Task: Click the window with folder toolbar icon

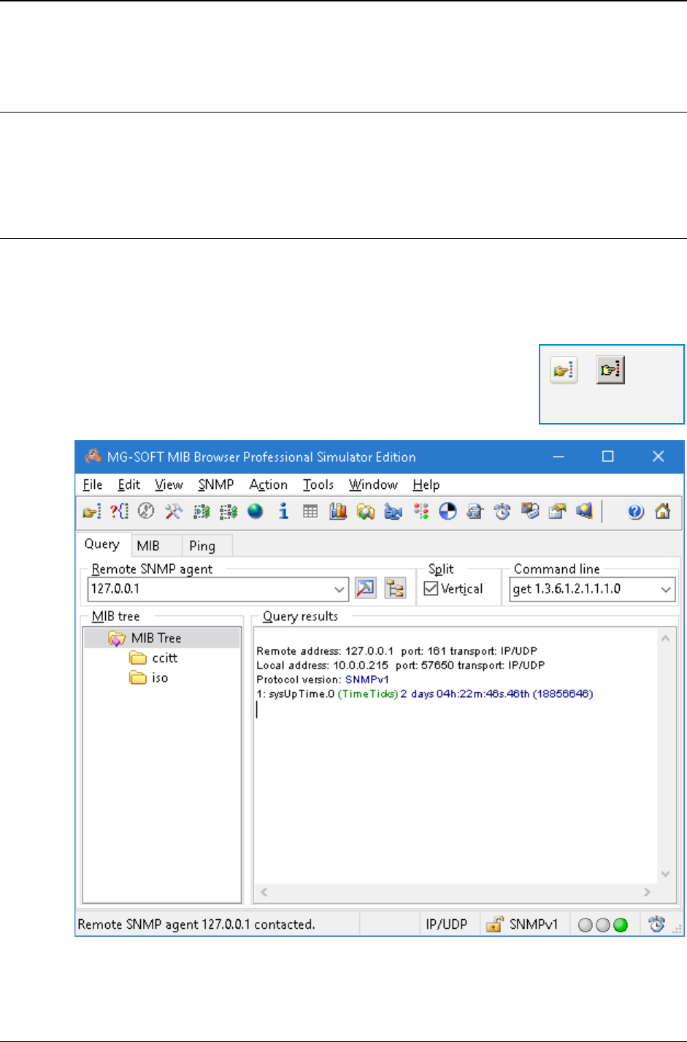Action: 557,512
